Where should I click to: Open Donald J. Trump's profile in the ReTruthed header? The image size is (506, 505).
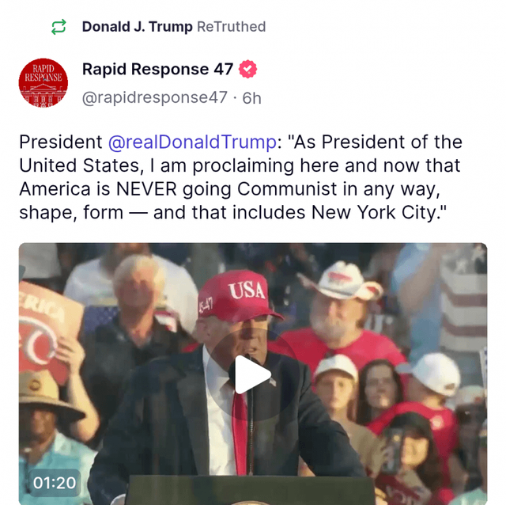pyautogui.click(x=137, y=27)
